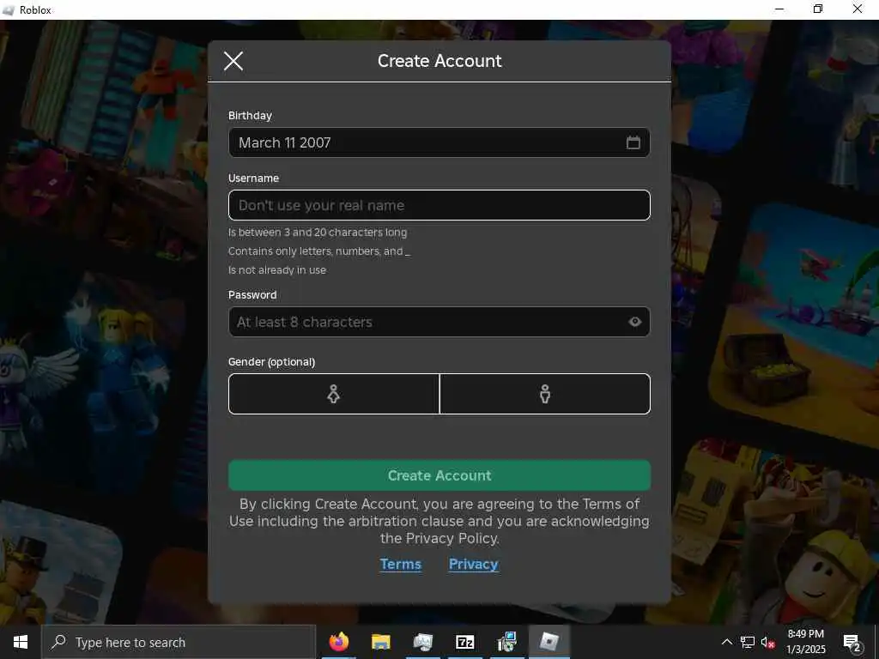Open the notification center icon

(852, 642)
